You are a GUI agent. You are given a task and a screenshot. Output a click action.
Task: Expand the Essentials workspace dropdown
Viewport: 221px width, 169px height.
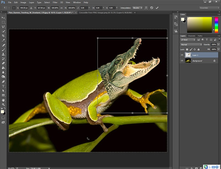[x=209, y=8]
